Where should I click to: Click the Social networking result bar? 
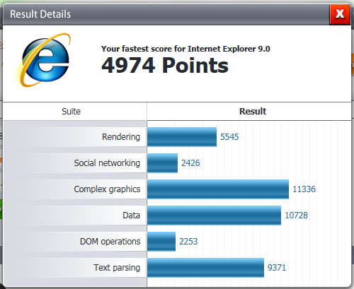(x=162, y=163)
